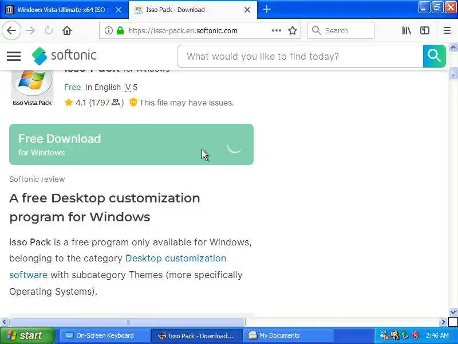Click the 'Softonic review' label

tap(37, 179)
